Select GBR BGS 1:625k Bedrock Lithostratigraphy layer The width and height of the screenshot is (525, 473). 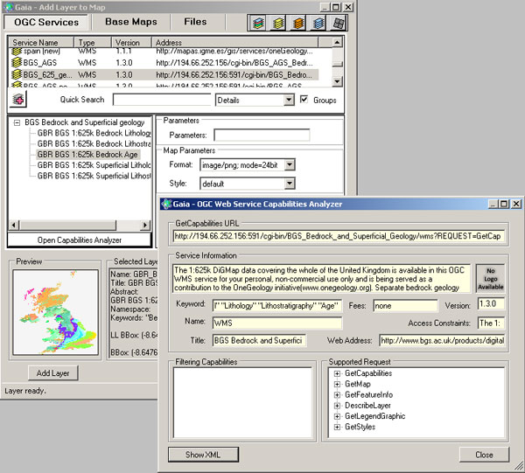click(94, 144)
